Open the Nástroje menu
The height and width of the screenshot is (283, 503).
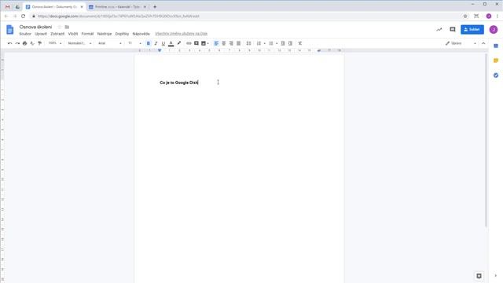[x=105, y=34]
